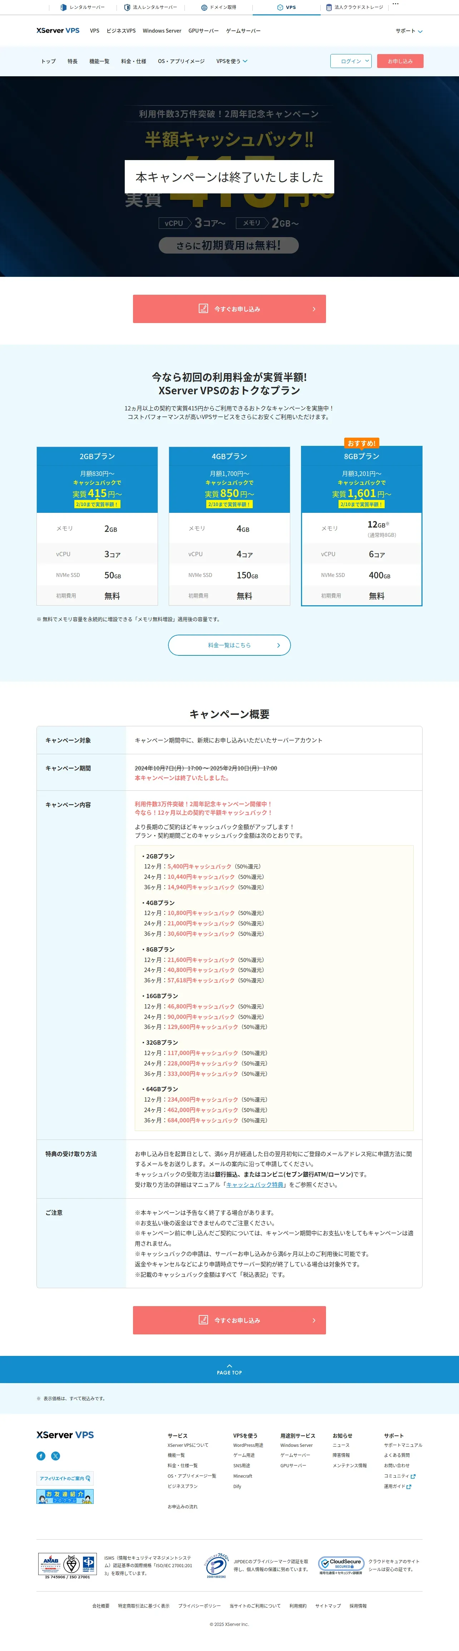
Task: Click the PAGE TOP up-arrow bar
Action: point(229,1369)
